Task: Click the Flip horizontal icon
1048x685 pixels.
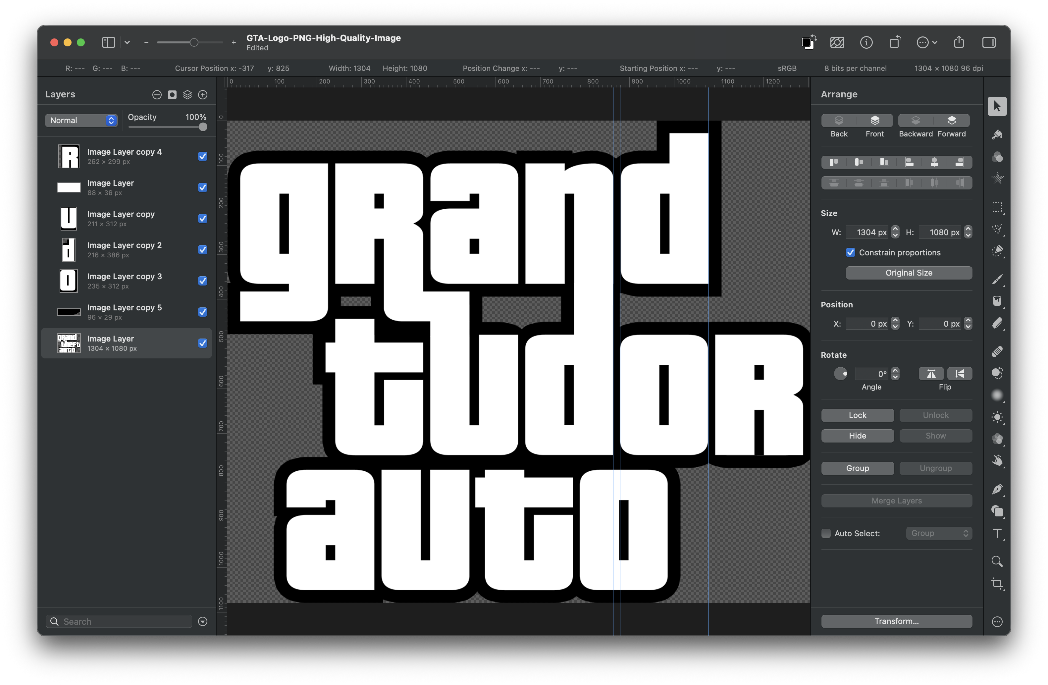Action: [x=931, y=374]
